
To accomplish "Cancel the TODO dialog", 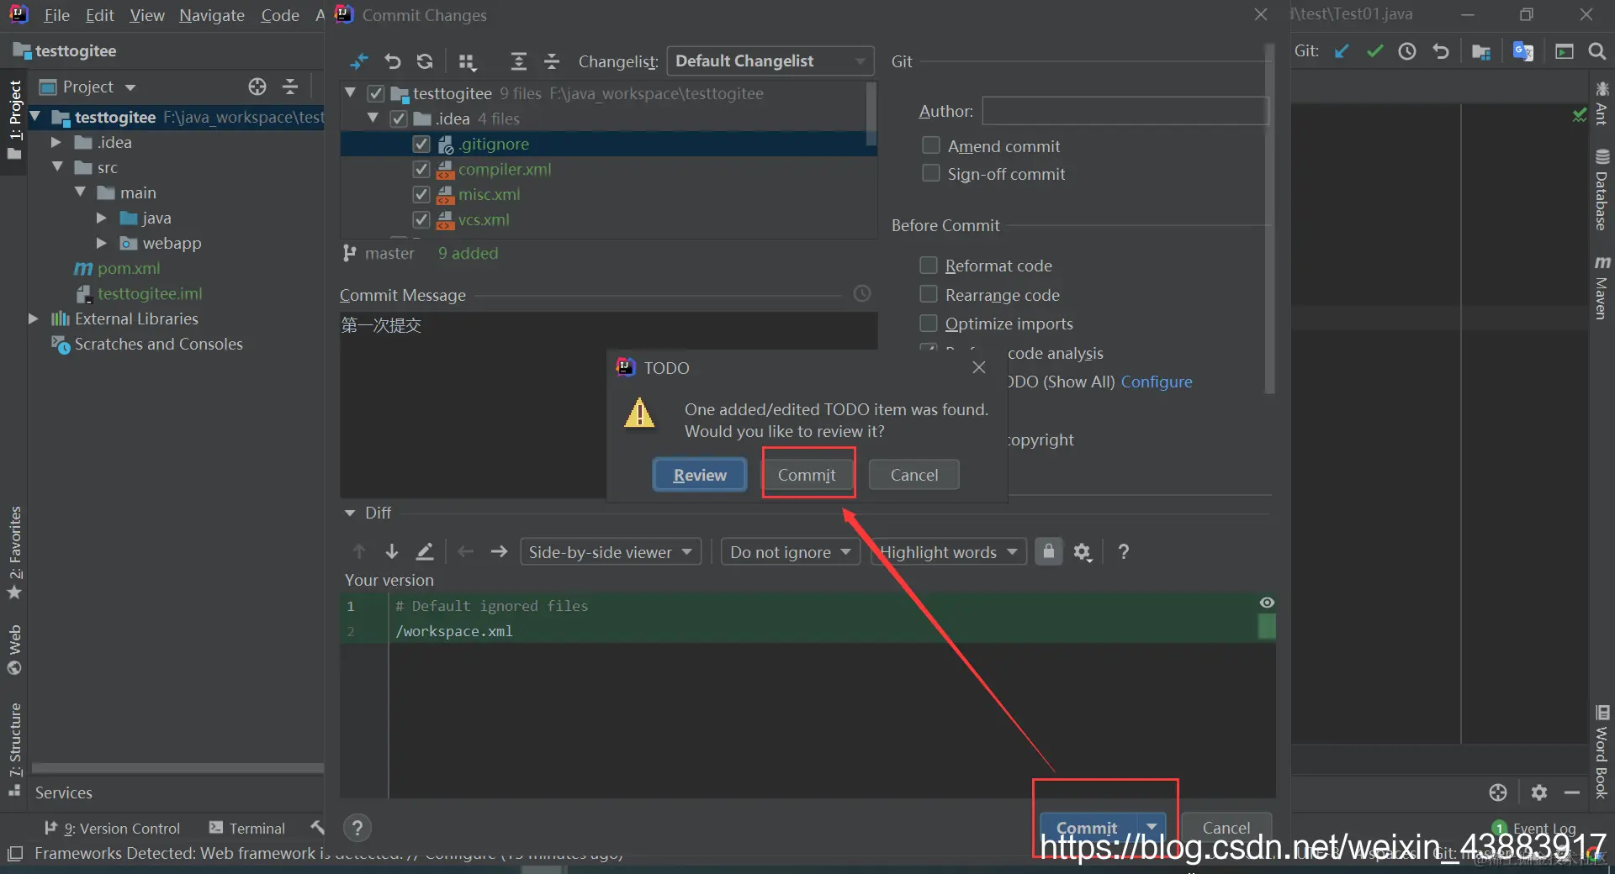I will (x=914, y=475).
